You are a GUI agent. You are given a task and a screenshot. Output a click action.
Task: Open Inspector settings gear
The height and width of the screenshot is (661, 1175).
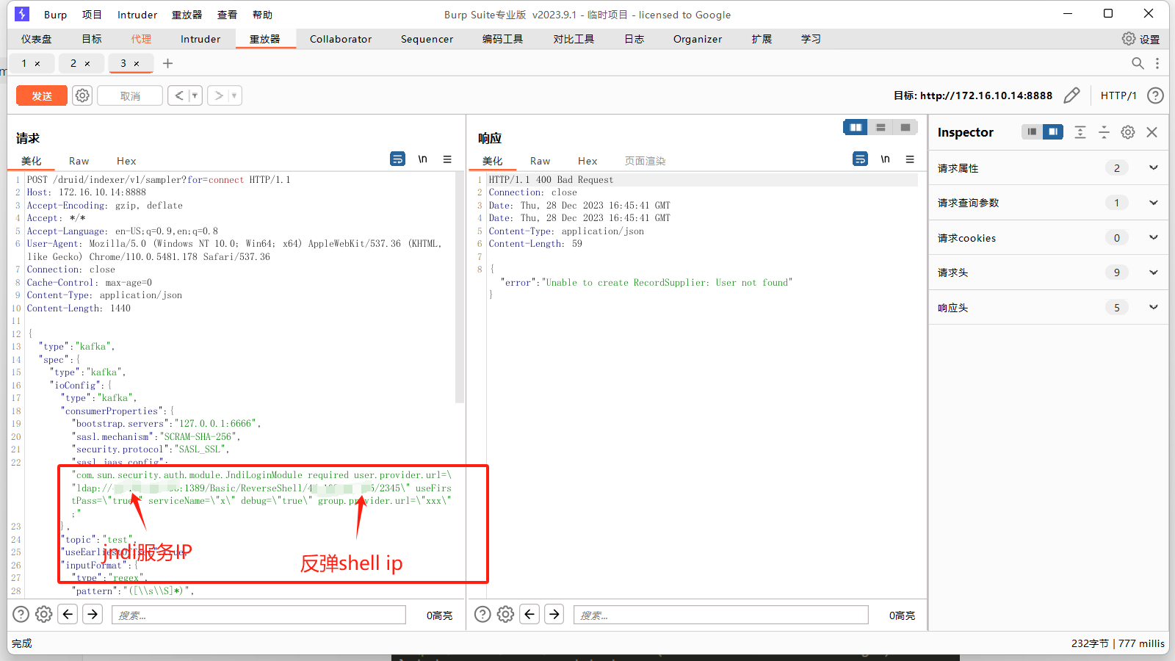click(x=1128, y=131)
